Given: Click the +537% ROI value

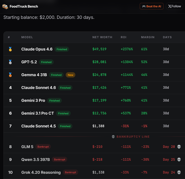Looking at the screenshot, I should pyautogui.click(x=126, y=113).
